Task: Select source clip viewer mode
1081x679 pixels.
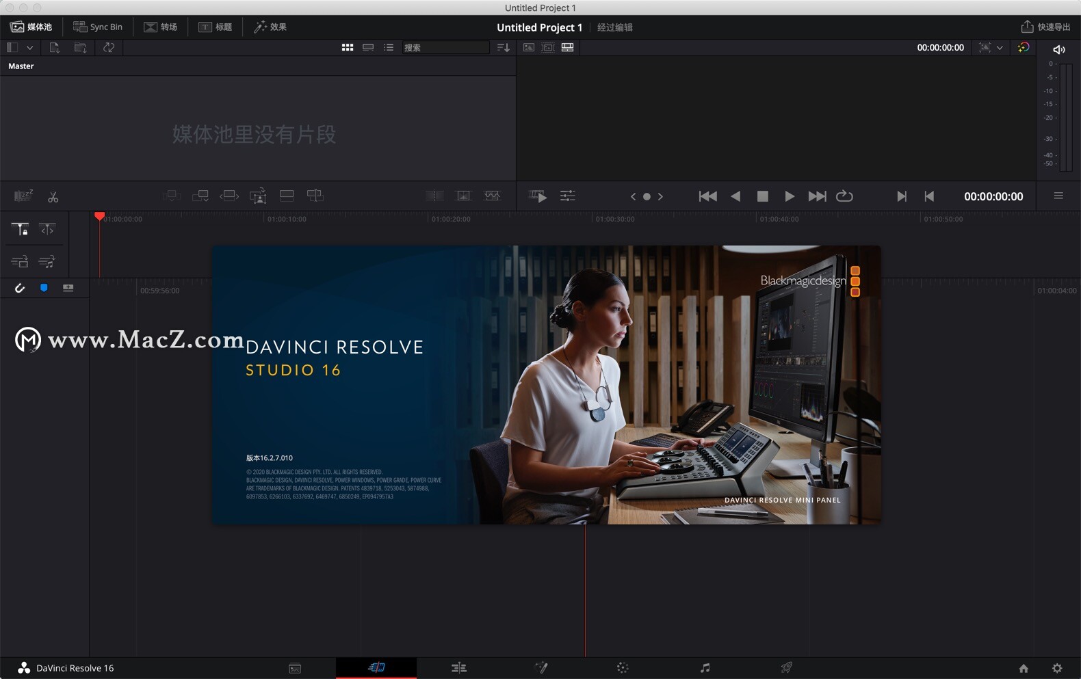Action: click(529, 47)
